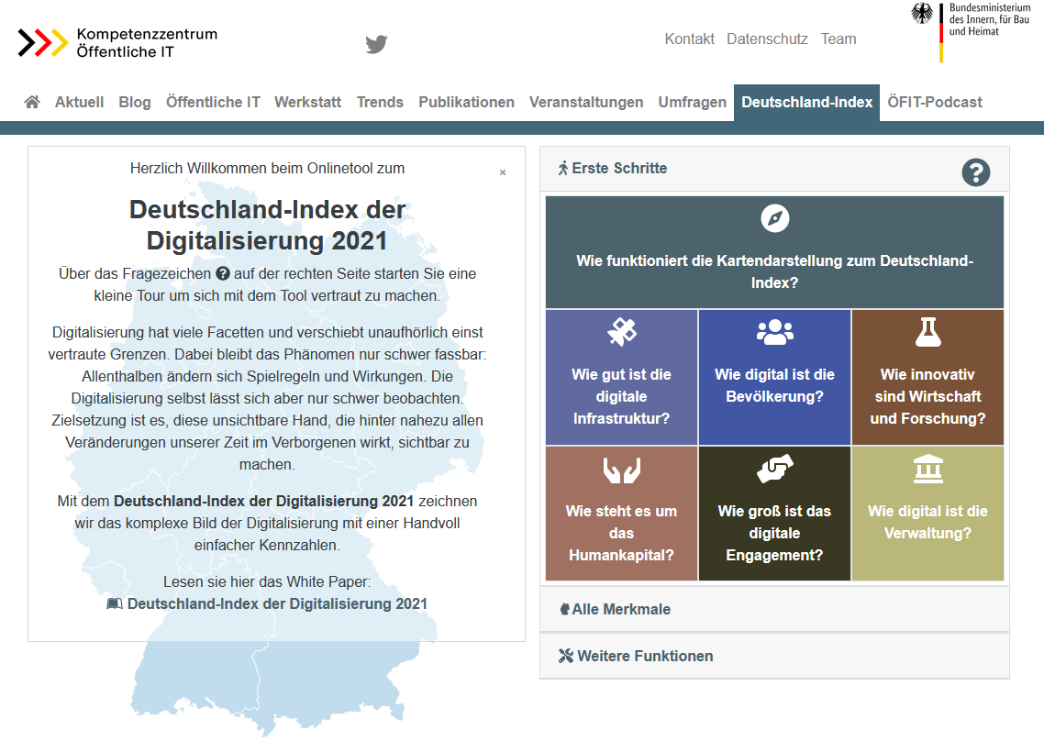Select 'Wie steht es um das Humankapital?'
1044x752 pixels.
[622, 514]
